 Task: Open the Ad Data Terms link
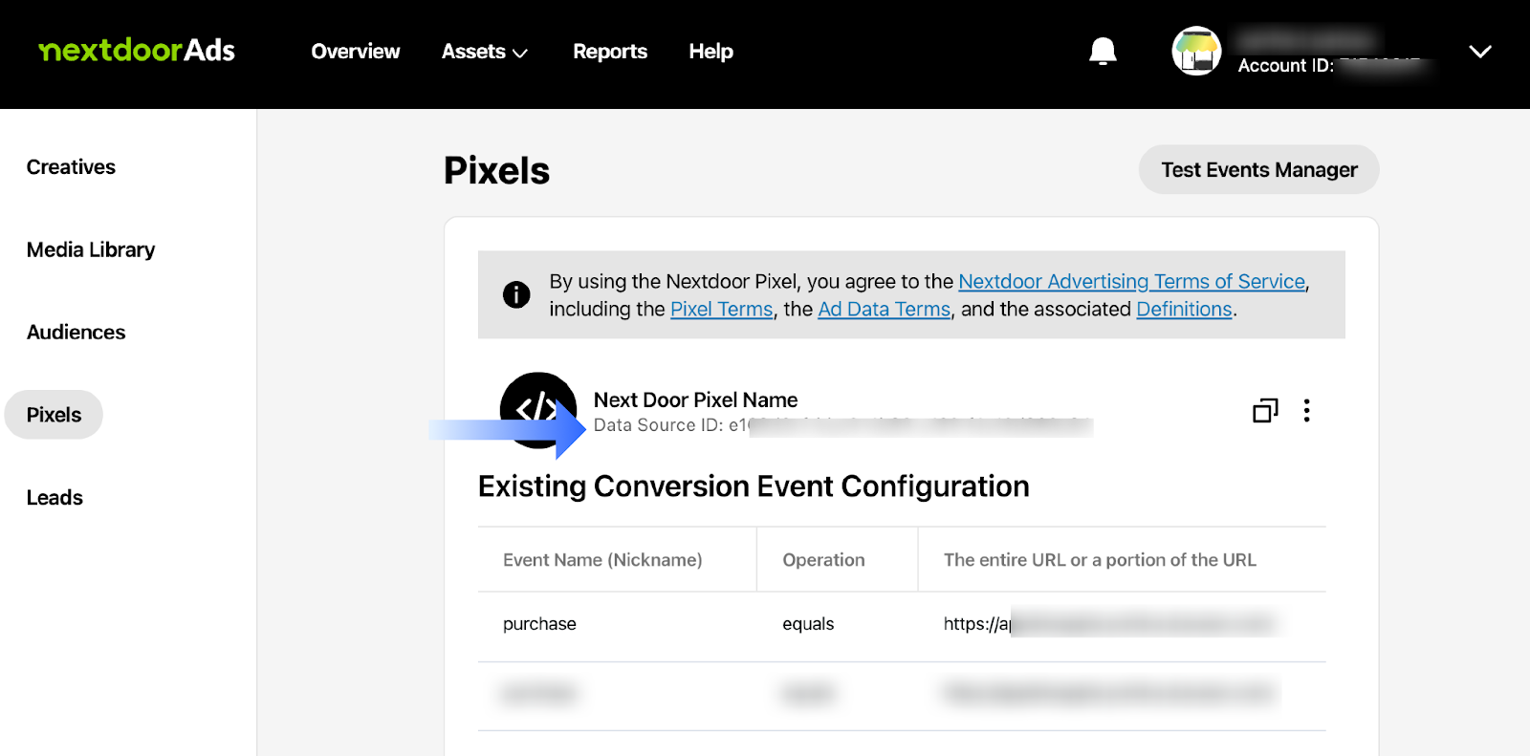click(x=884, y=310)
